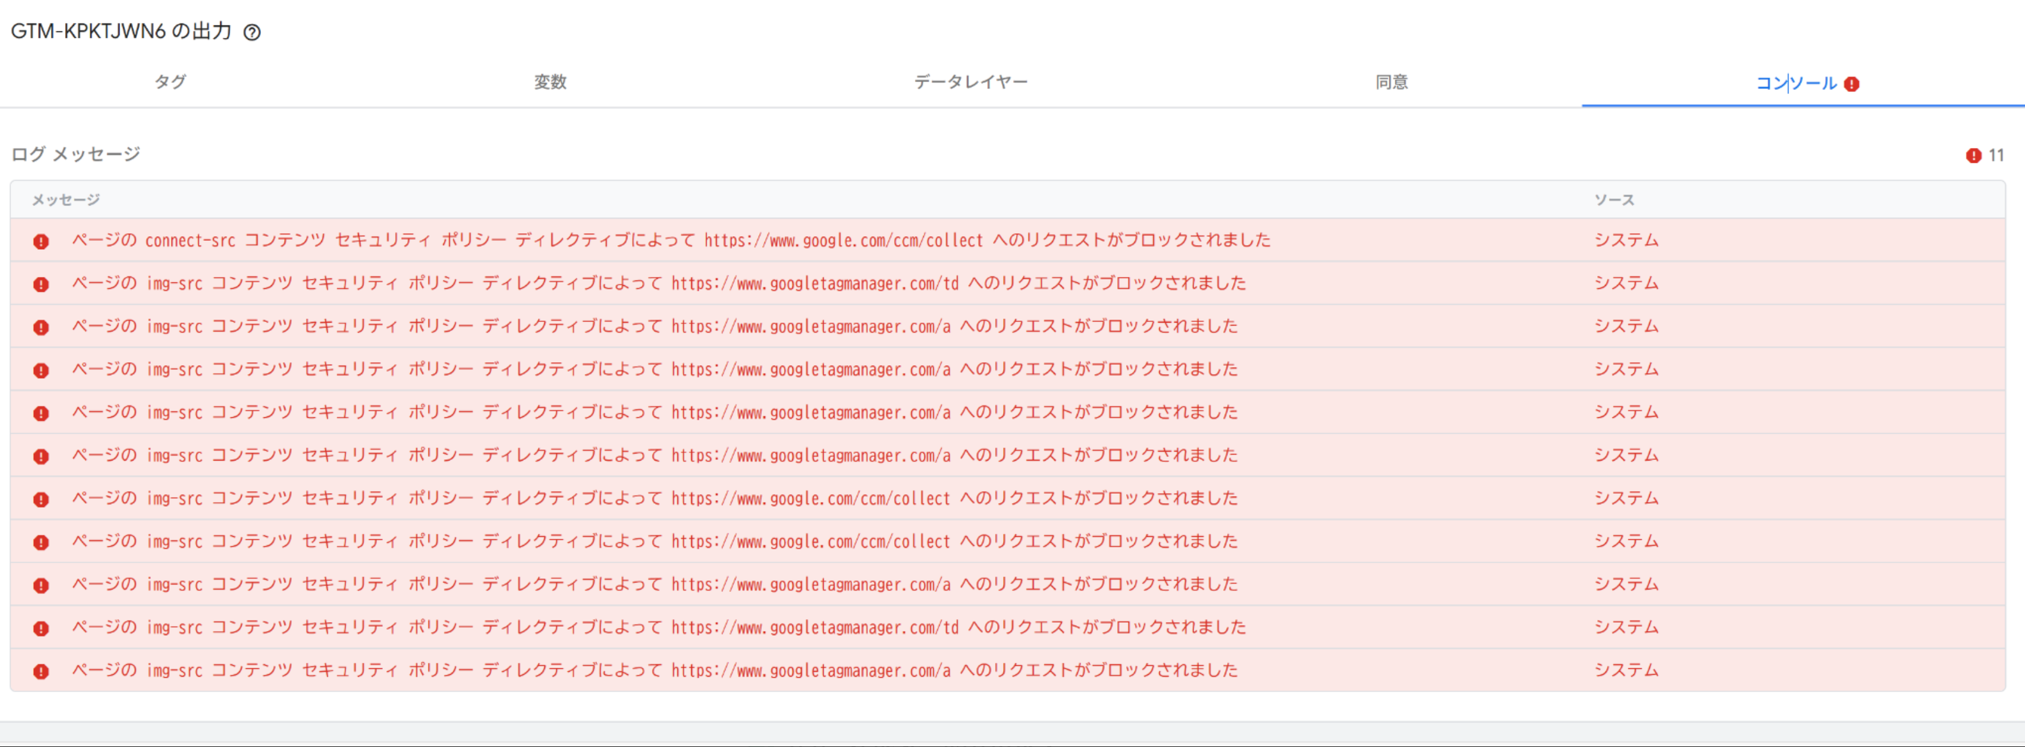Click システム source in the first row
2025x747 pixels.
tap(1626, 240)
